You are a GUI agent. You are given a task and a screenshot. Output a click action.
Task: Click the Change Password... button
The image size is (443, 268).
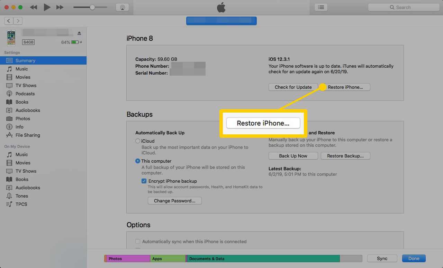click(x=175, y=201)
